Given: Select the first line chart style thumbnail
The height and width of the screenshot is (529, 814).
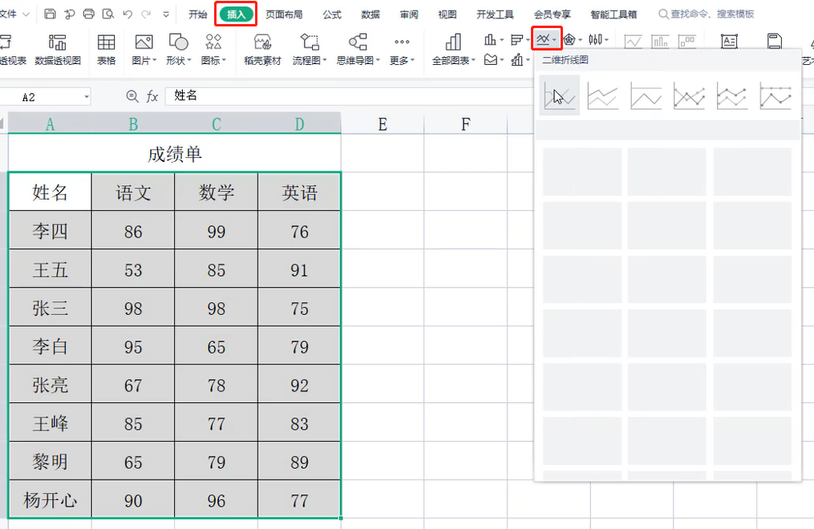Looking at the screenshot, I should [x=559, y=95].
